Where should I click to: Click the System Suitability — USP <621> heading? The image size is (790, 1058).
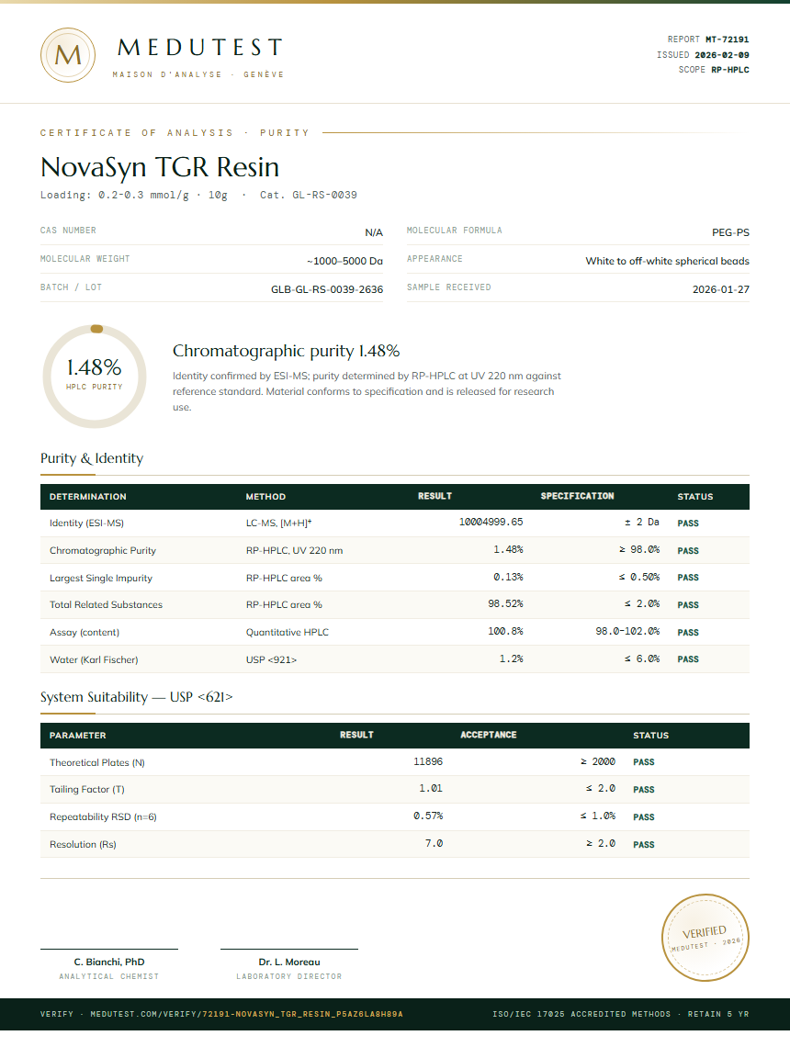[136, 697]
